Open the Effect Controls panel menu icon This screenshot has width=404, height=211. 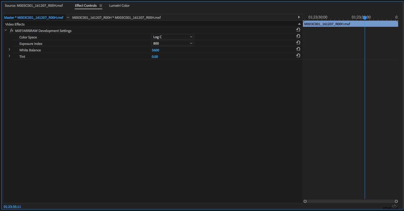(x=100, y=6)
